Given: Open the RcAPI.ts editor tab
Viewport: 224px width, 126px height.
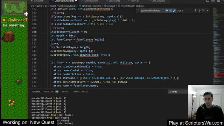Looking at the screenshot, I should [x=134, y=1].
